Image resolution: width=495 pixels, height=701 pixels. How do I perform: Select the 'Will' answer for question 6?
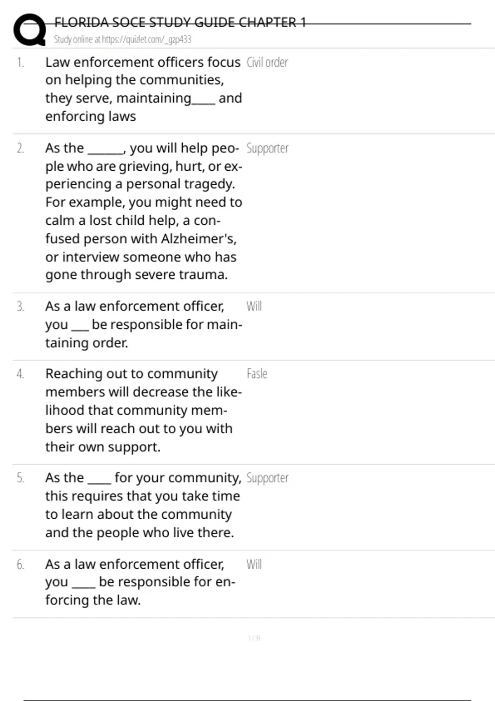[x=254, y=564]
